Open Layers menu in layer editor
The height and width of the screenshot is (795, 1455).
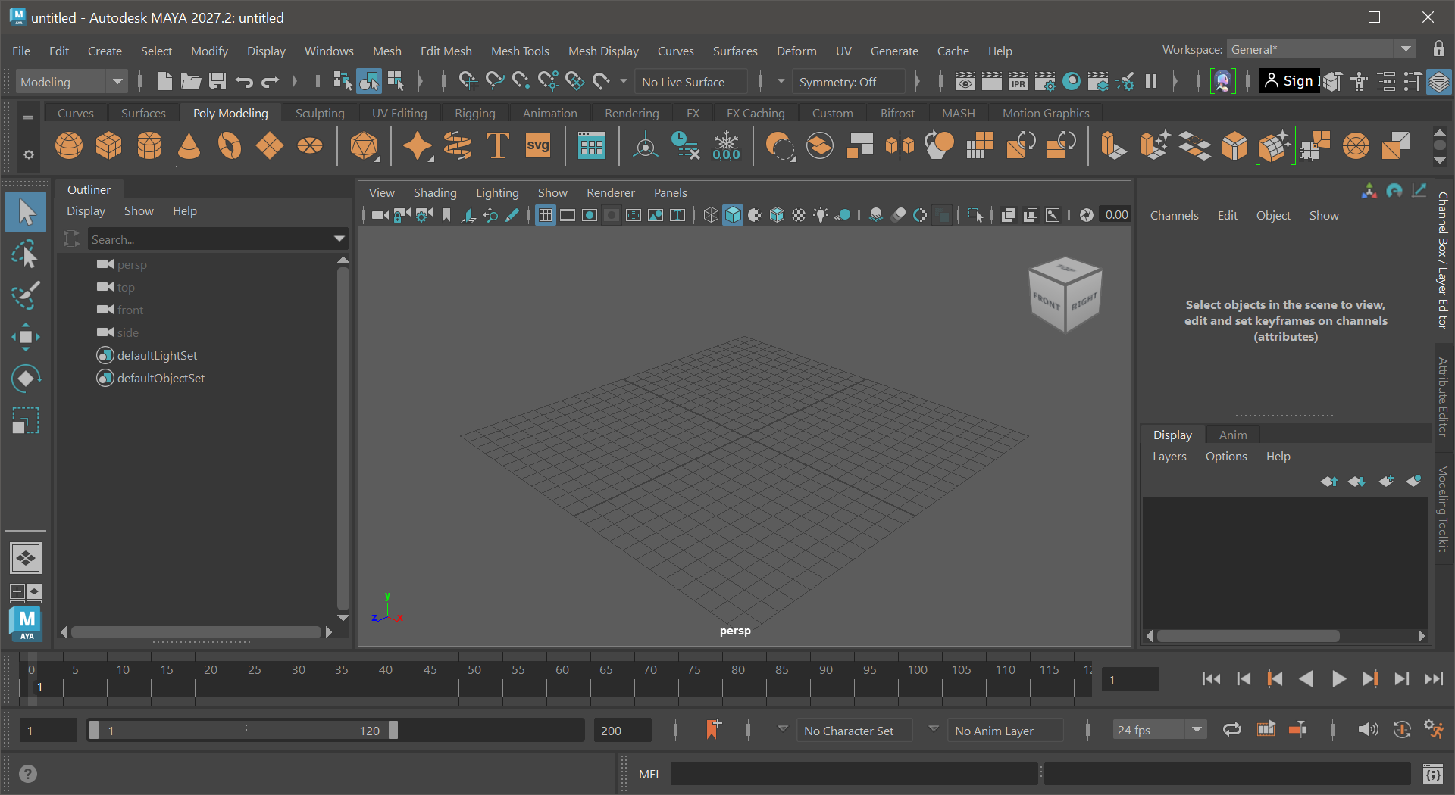pyautogui.click(x=1169, y=456)
